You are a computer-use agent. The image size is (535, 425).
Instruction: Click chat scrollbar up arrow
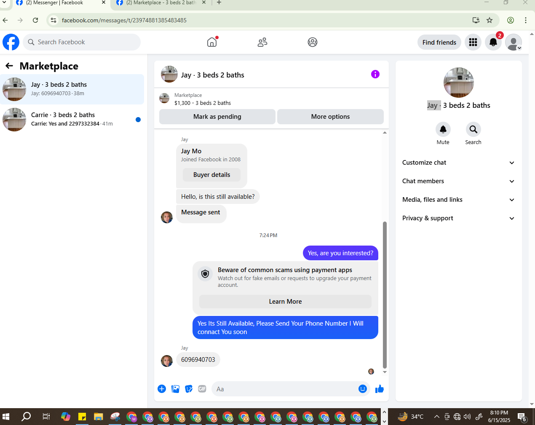coord(385,133)
